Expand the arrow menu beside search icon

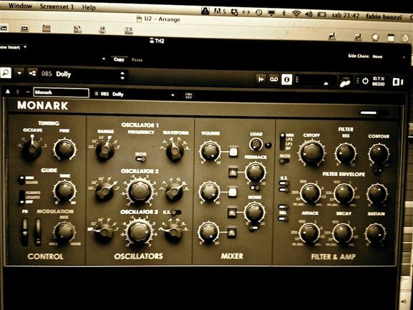[19, 73]
